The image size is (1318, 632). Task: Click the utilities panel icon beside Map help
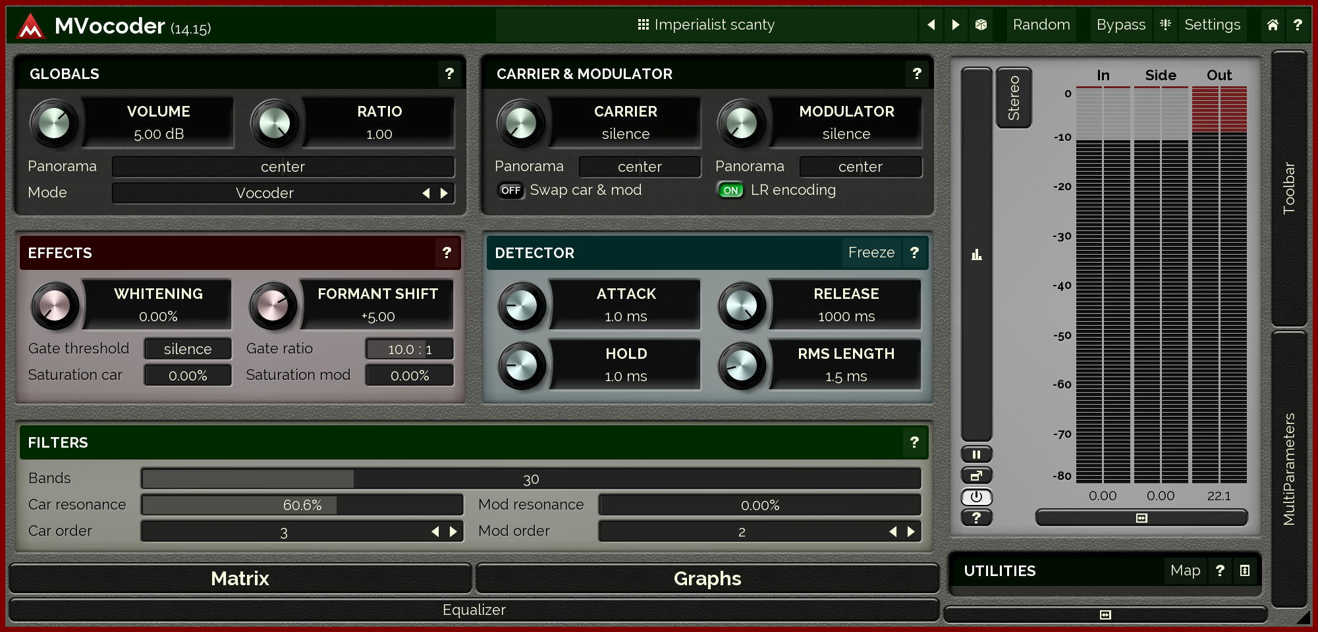(1244, 571)
